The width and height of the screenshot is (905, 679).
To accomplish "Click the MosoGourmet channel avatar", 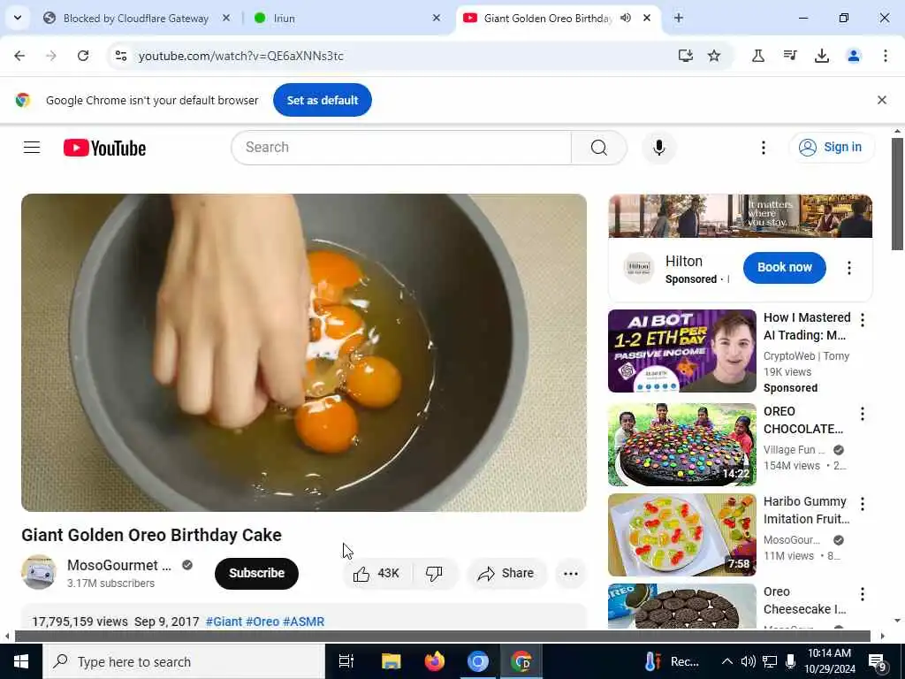I will (x=39, y=572).
